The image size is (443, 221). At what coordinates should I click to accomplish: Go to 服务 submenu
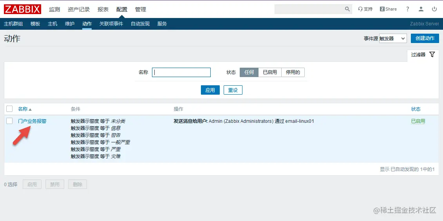tap(162, 24)
